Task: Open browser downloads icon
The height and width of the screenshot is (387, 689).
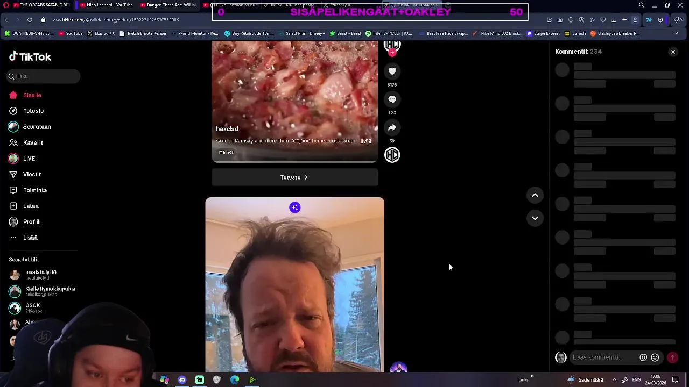Action: (x=614, y=20)
